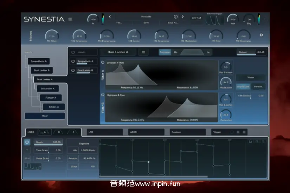
Task: Click Save preset button
Action: (x=146, y=23)
